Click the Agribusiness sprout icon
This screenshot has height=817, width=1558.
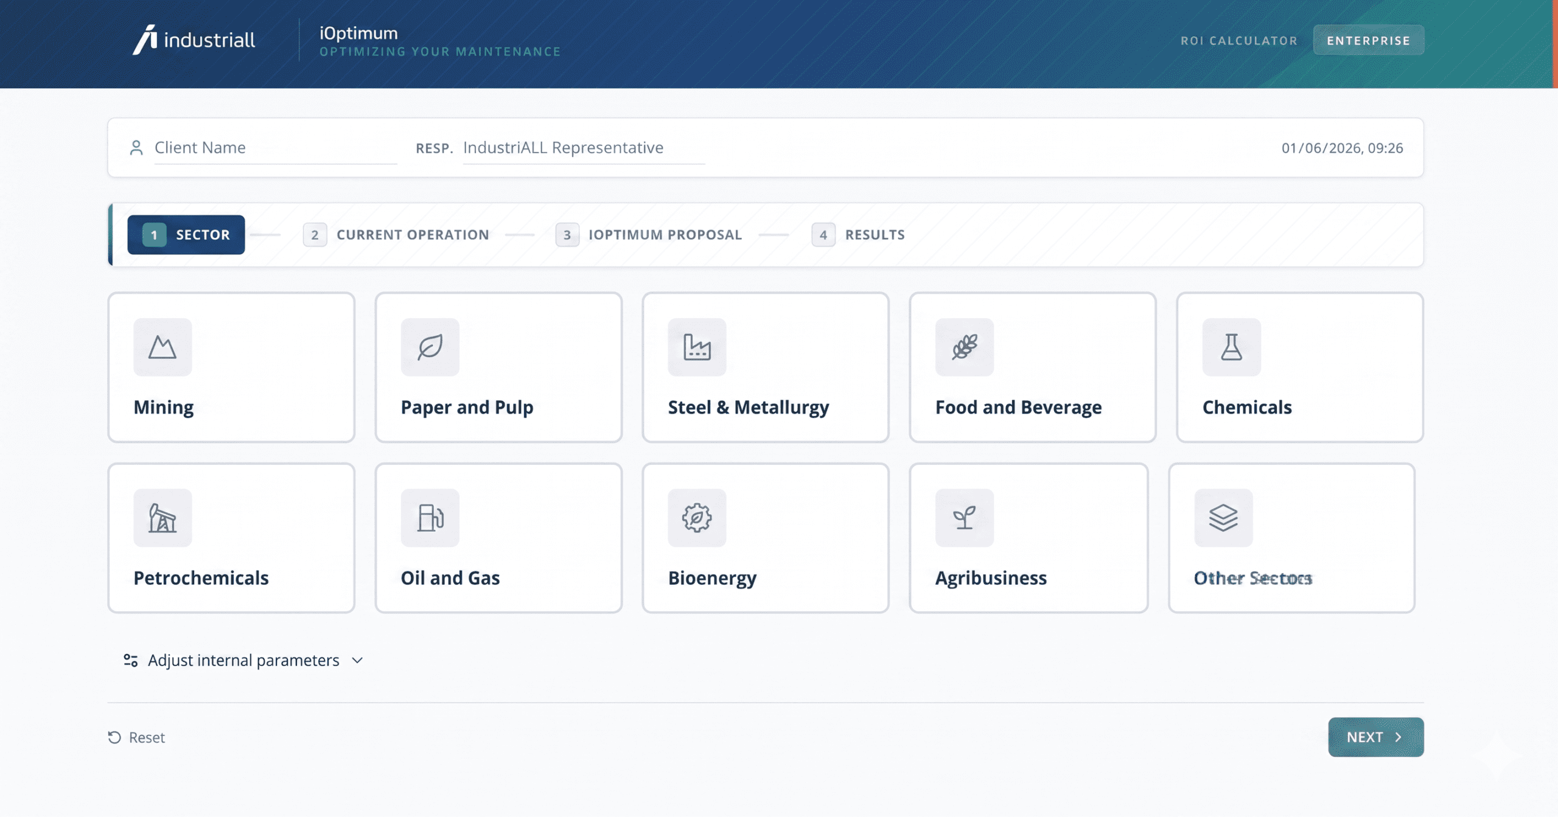pos(965,518)
